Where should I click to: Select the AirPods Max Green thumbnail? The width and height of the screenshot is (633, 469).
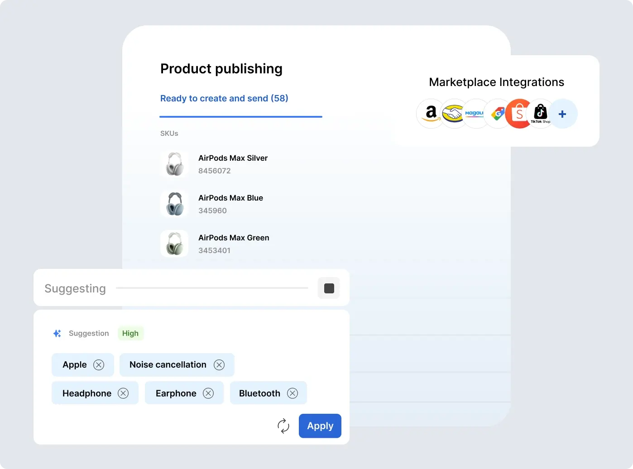point(174,244)
